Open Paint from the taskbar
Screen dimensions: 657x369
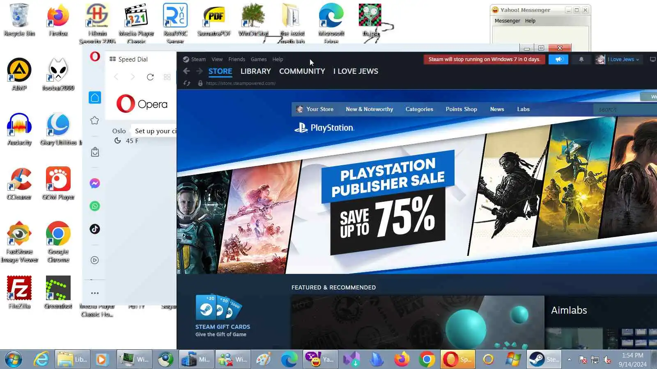pos(263,360)
